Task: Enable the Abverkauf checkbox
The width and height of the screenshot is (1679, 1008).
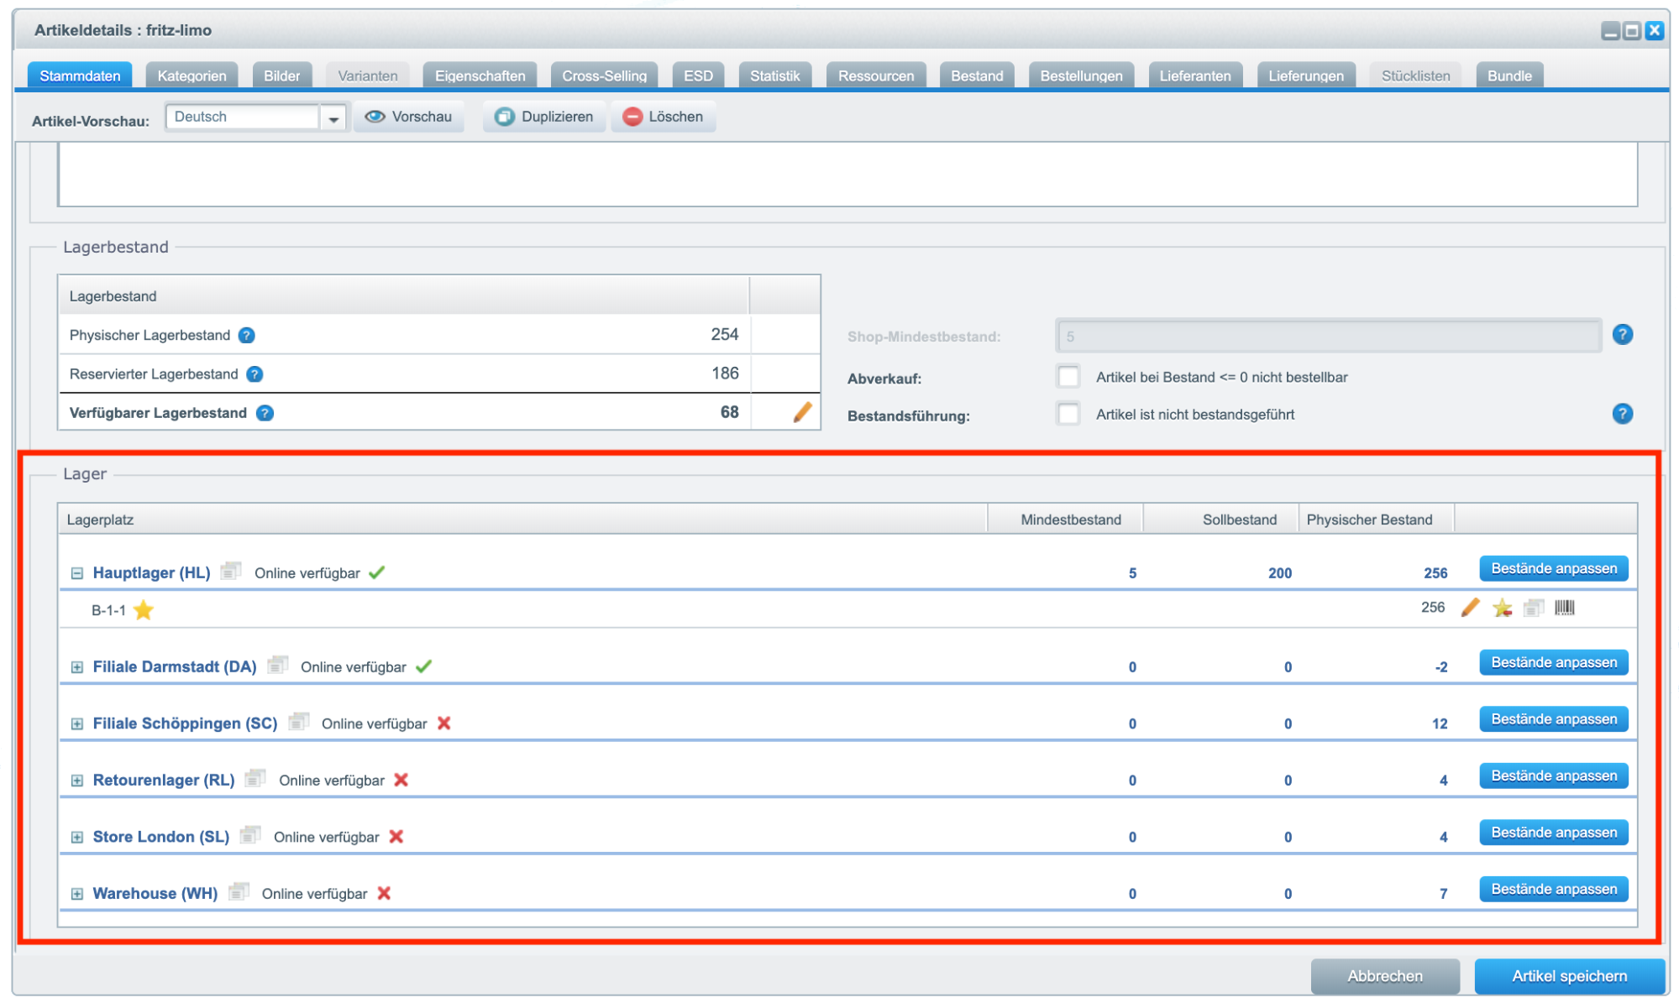Action: coord(1068,377)
